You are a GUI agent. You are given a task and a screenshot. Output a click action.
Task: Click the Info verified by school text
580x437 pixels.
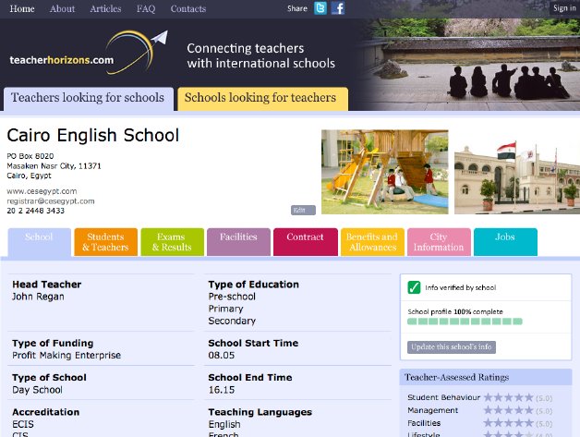(461, 287)
